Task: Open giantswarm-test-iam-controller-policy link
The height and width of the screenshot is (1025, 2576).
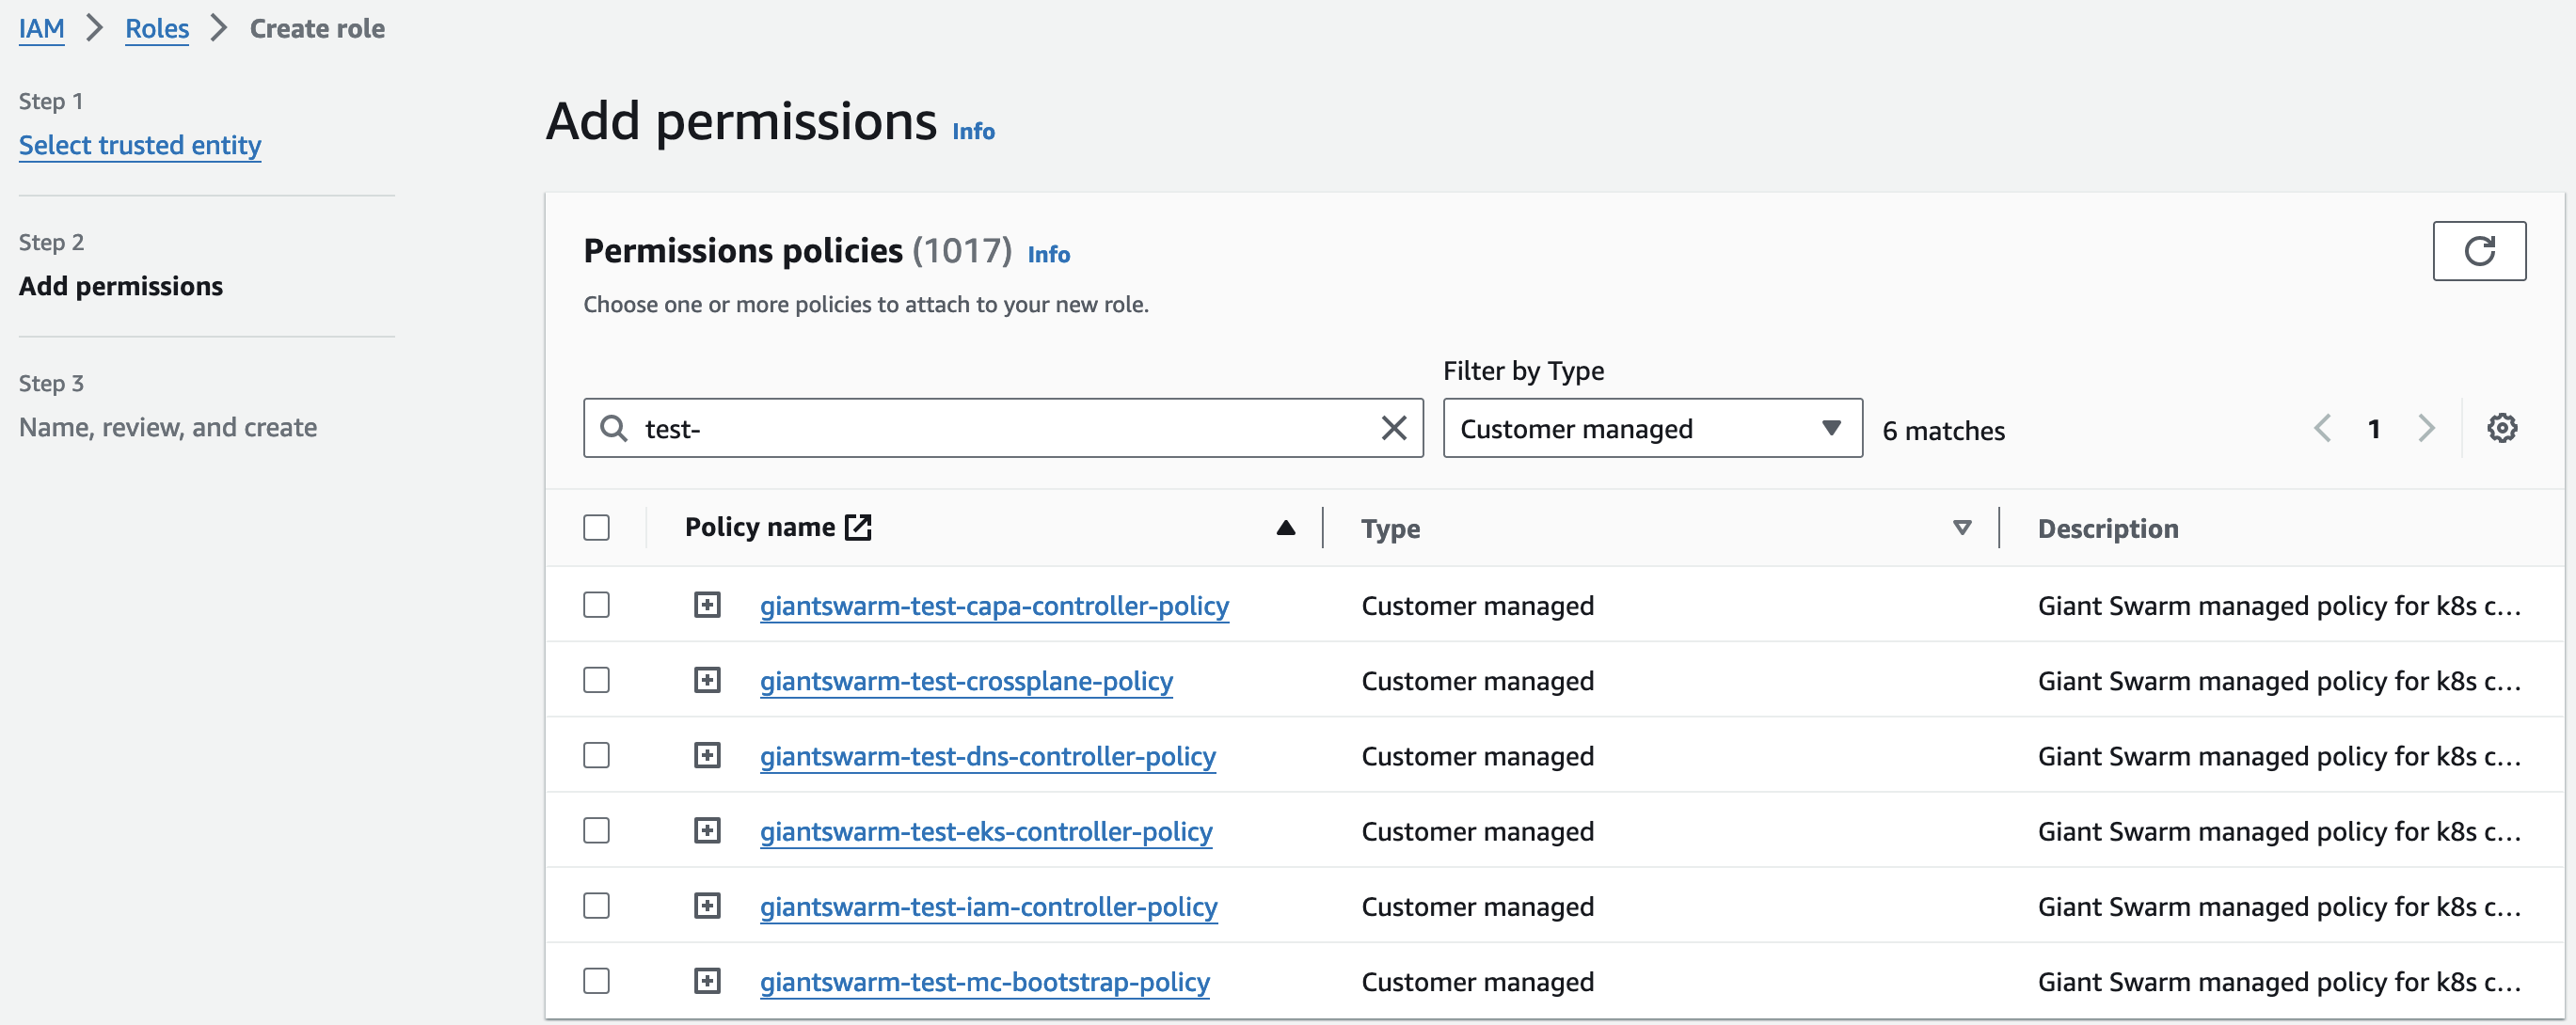Action: tap(988, 907)
